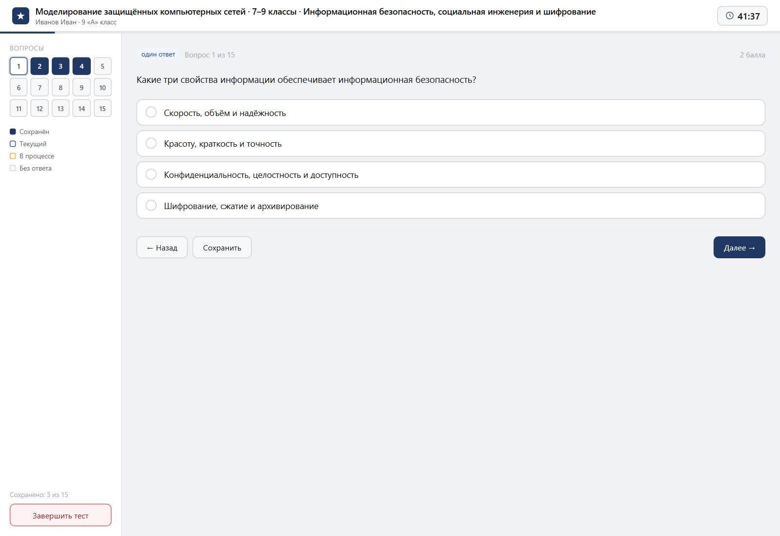Click the 'один ответ' badge

click(x=158, y=55)
